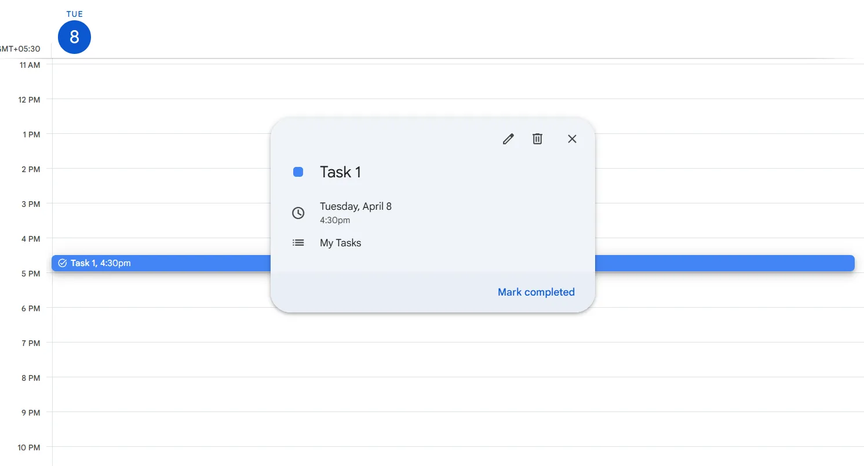
Task: Click the 11 AM time label
Action: (x=30, y=65)
